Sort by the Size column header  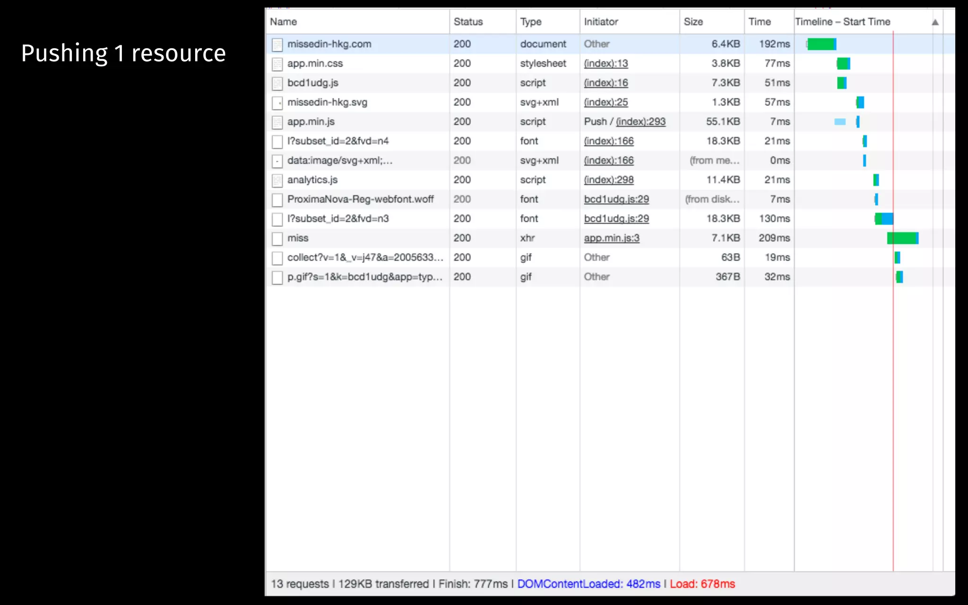tap(712, 22)
